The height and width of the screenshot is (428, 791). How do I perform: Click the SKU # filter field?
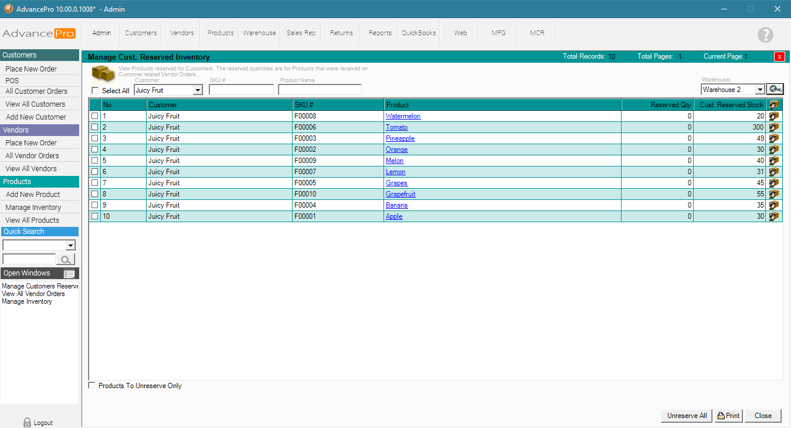tap(242, 90)
